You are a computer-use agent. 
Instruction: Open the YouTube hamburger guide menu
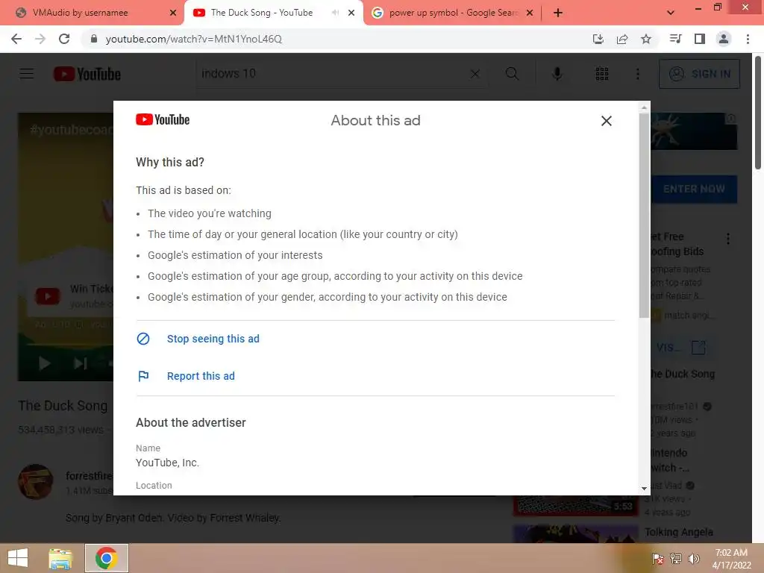coord(27,74)
